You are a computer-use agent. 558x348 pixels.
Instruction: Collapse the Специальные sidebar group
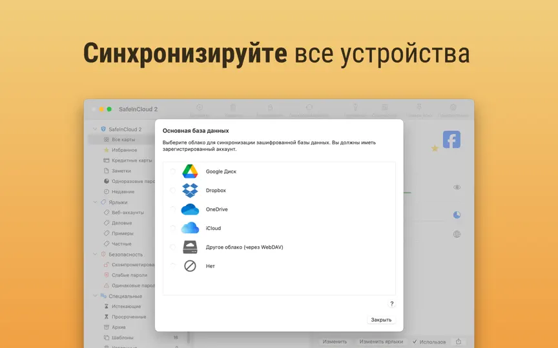95,296
